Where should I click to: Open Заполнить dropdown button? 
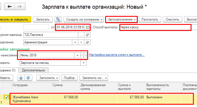[x=48, y=78]
